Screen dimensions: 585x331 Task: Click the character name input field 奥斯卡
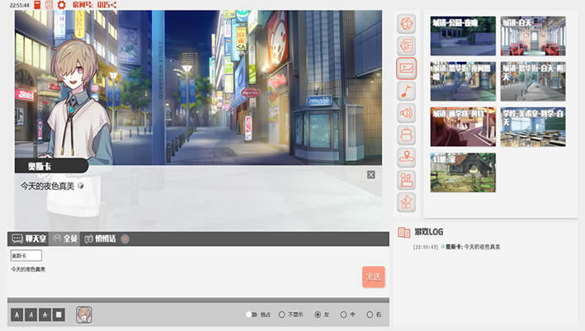[x=26, y=256]
